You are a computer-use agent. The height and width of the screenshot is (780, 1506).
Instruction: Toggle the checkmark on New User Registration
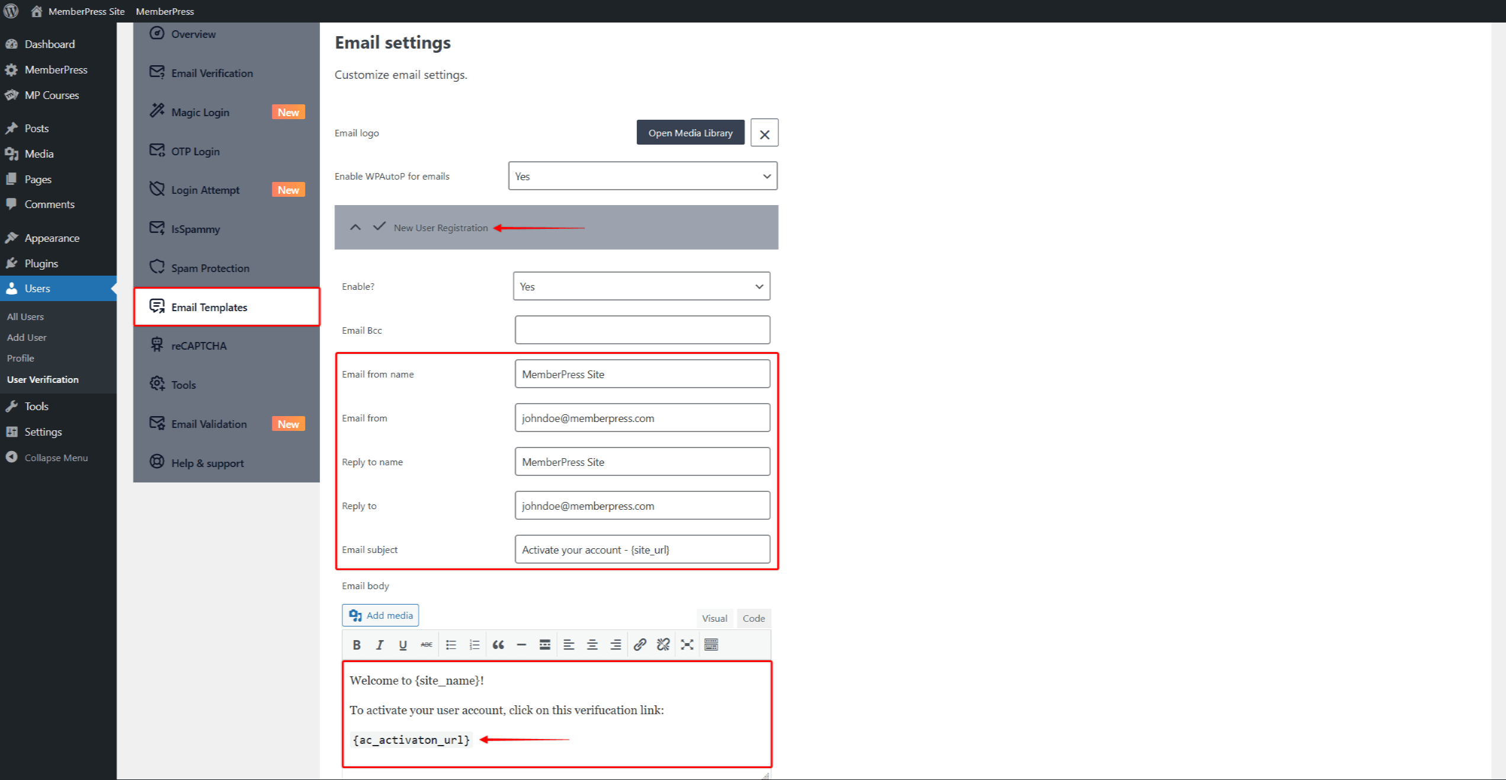coord(379,227)
